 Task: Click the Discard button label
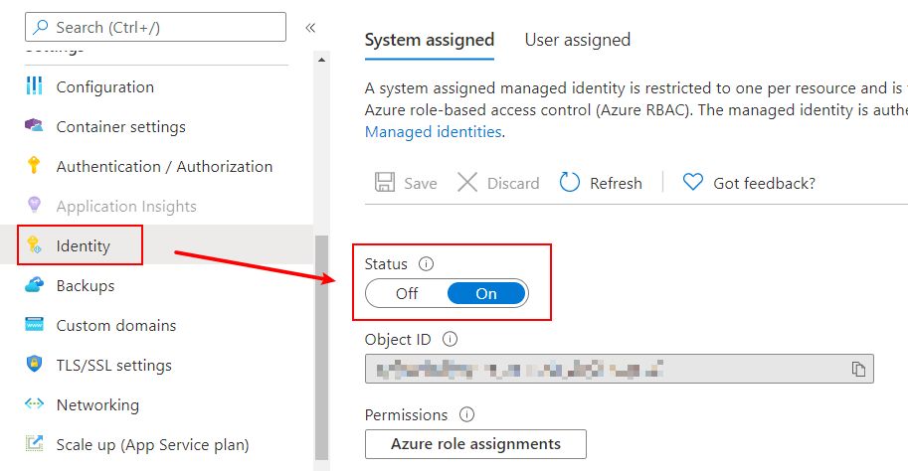coord(513,183)
